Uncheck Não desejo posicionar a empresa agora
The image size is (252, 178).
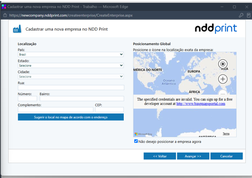(136, 141)
